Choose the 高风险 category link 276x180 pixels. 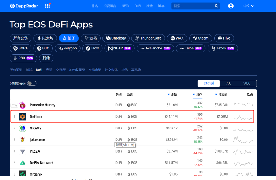(x=136, y=70)
